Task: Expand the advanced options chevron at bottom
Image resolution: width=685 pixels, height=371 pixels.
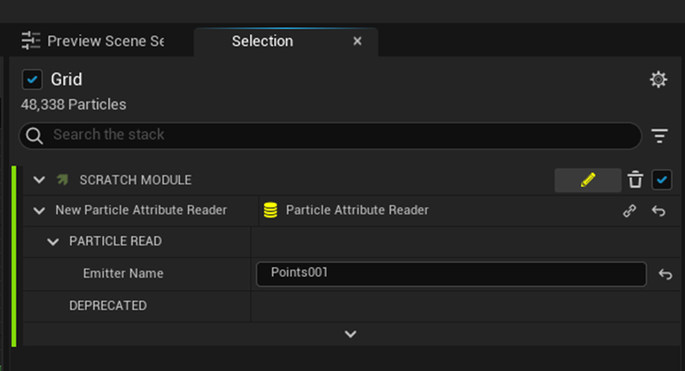Action: [x=351, y=334]
